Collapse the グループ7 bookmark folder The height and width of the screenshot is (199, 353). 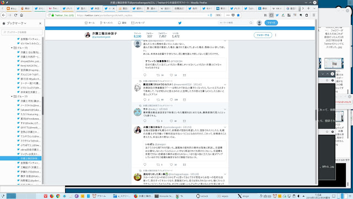[12, 96]
